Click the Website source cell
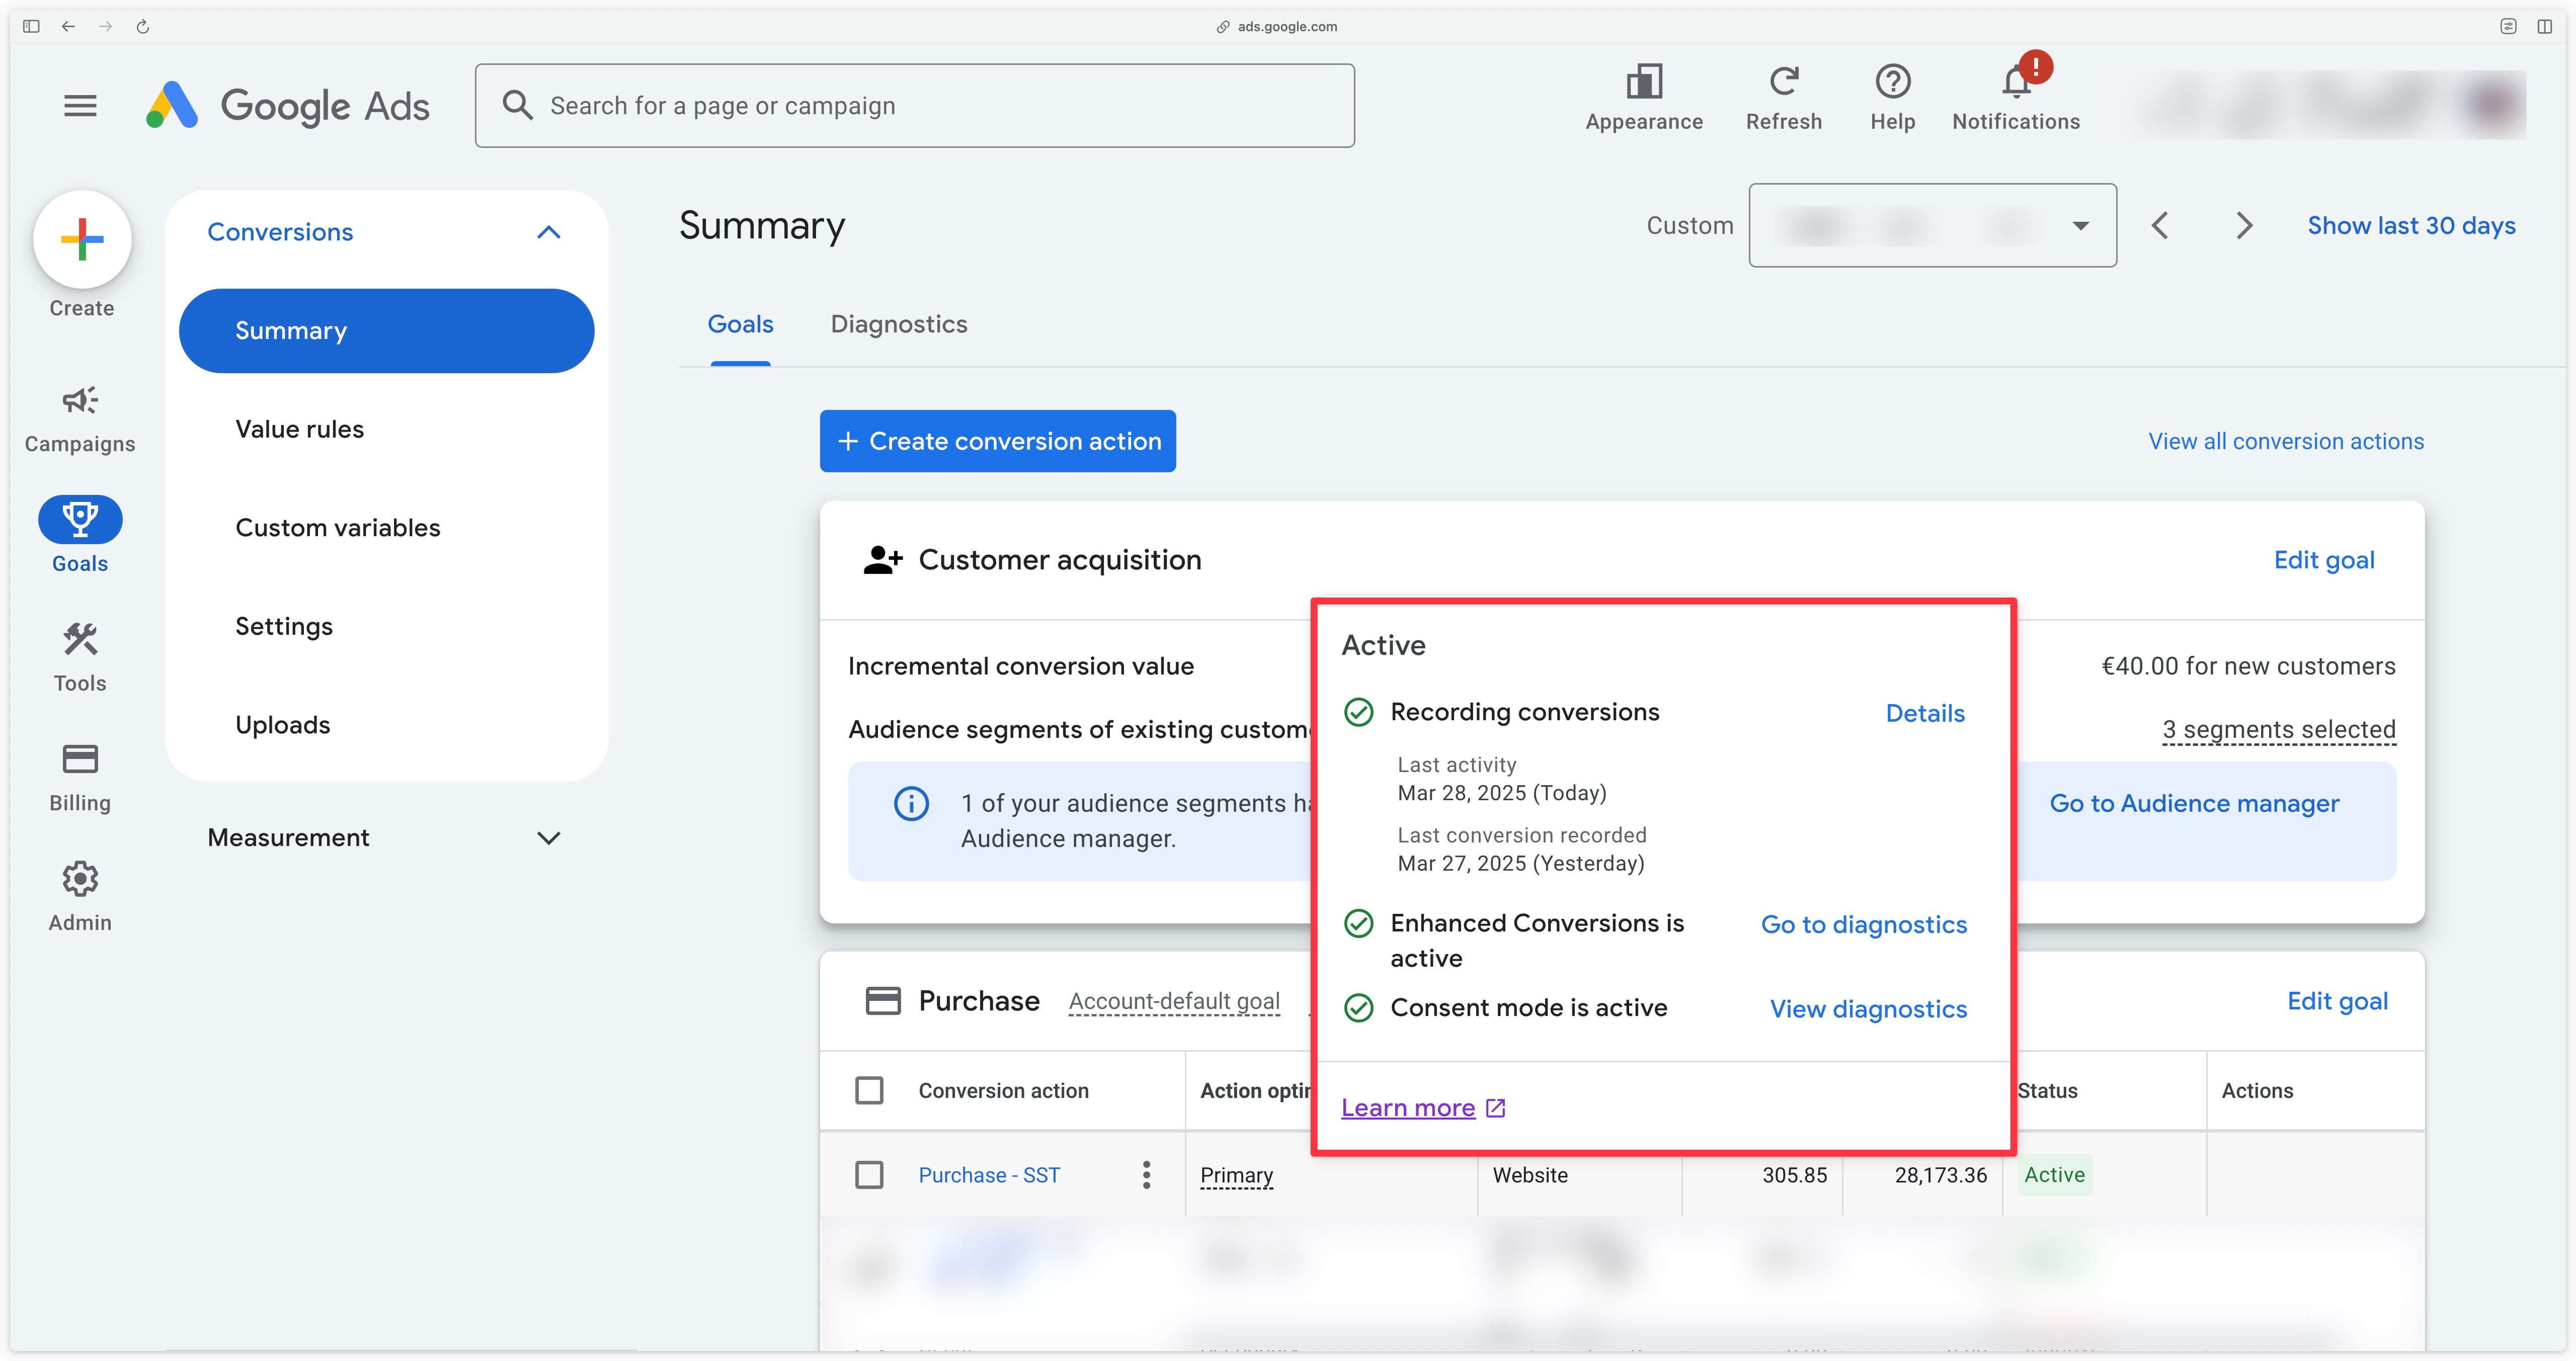 pyautogui.click(x=1530, y=1175)
